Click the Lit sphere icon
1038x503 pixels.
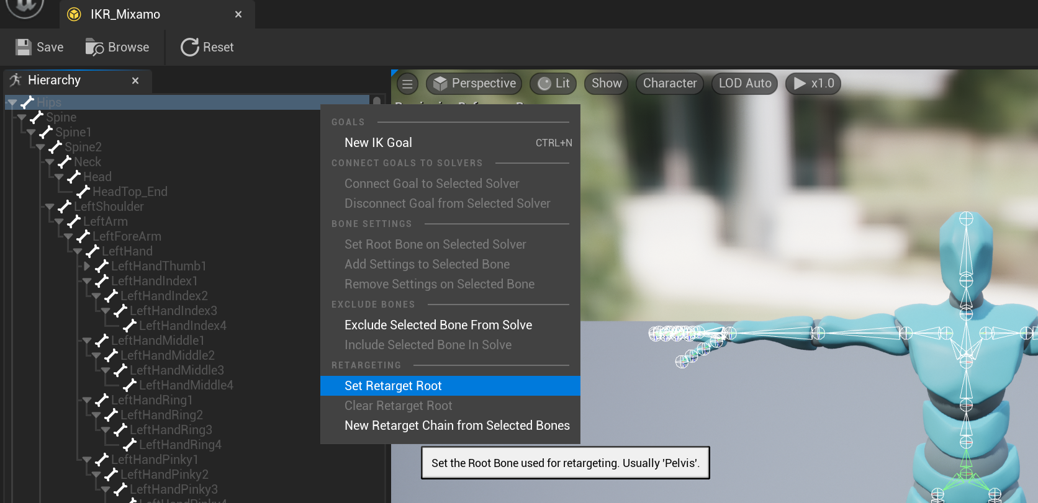tap(544, 84)
